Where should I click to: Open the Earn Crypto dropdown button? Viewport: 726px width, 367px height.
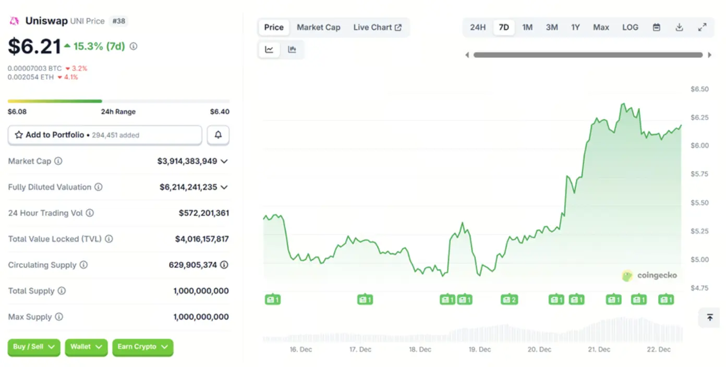[142, 347]
